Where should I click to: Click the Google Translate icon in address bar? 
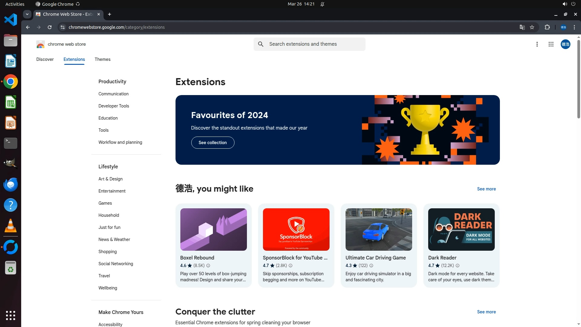tap(522, 27)
